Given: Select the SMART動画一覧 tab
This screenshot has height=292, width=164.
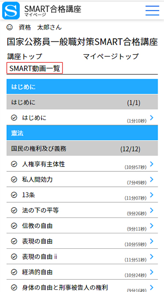Looking at the screenshot, I should (x=35, y=68).
